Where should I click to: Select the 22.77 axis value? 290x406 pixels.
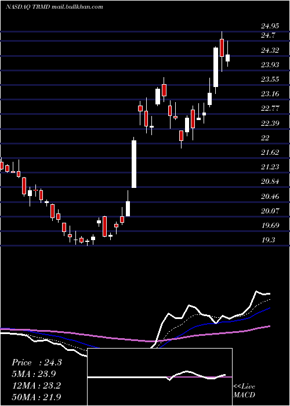coord(270,108)
